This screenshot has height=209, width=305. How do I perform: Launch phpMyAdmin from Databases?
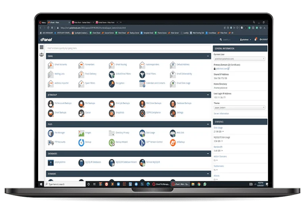(51, 162)
